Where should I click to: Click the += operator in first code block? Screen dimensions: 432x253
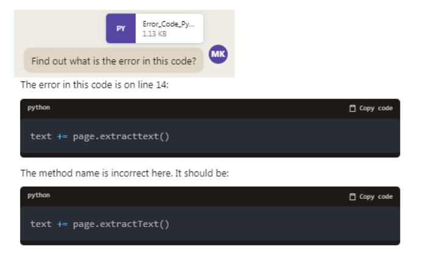pyautogui.click(x=62, y=137)
